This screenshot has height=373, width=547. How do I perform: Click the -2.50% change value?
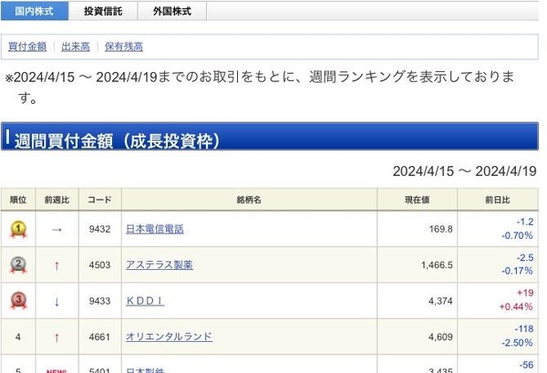click(x=517, y=343)
